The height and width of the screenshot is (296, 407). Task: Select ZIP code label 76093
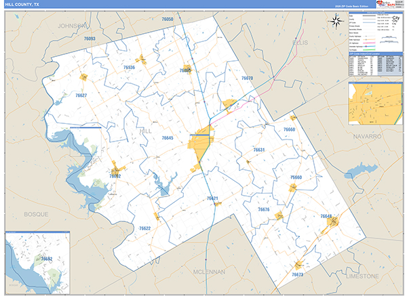(90, 39)
